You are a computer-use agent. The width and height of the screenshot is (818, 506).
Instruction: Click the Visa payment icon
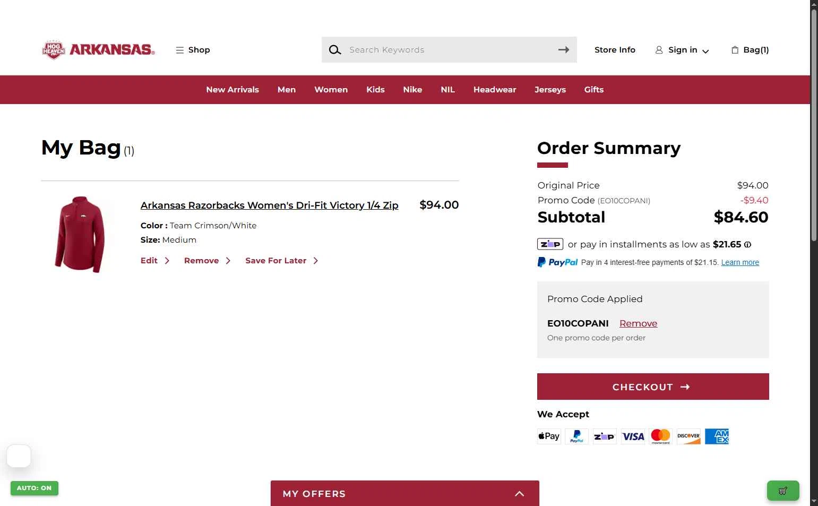tap(633, 436)
